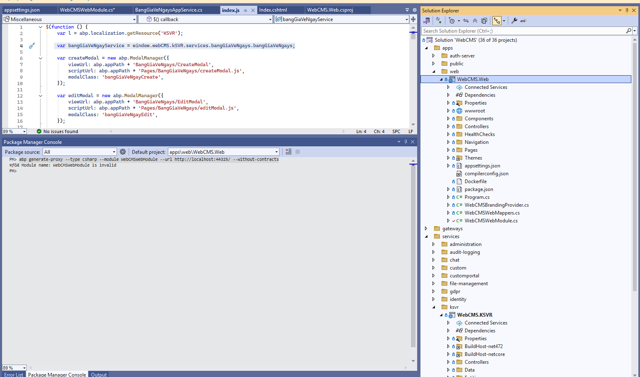
Task: Toggle auto-hide pin on Solution Explorer
Action: pos(627,10)
